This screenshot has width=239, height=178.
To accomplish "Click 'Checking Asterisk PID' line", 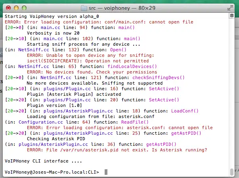I will point(56,139).
